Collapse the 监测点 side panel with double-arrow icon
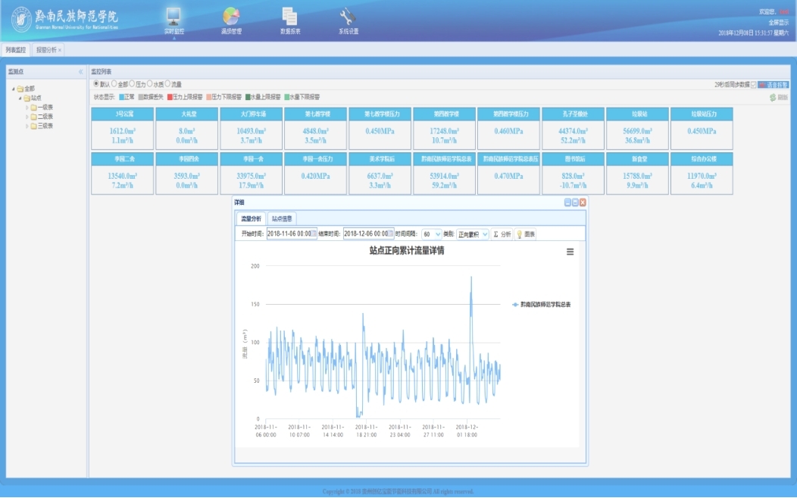The image size is (797, 498). click(81, 72)
